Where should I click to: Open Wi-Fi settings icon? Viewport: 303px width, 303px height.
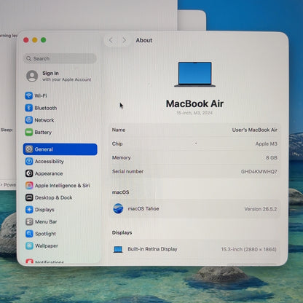coord(29,95)
